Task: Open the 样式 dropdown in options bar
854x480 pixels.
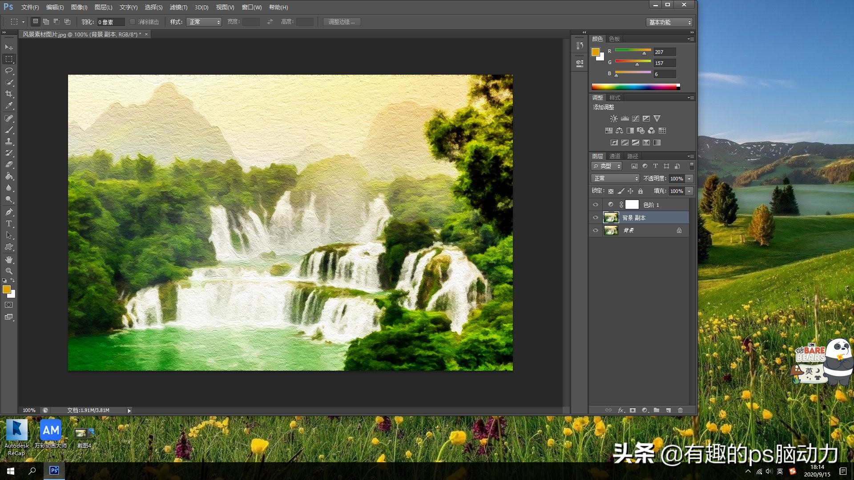Action: tap(204, 22)
